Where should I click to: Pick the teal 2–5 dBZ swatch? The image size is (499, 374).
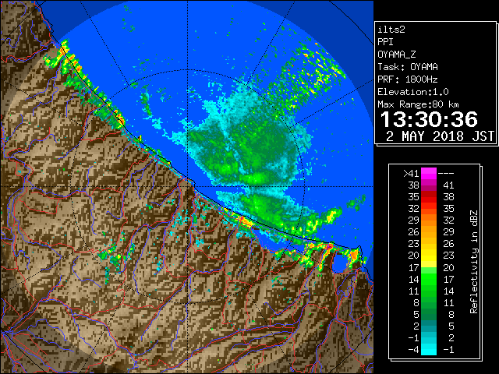429,326
